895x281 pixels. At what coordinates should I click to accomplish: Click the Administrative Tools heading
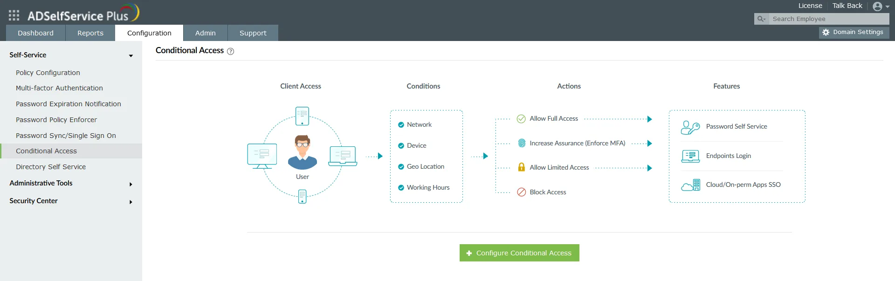(41, 183)
